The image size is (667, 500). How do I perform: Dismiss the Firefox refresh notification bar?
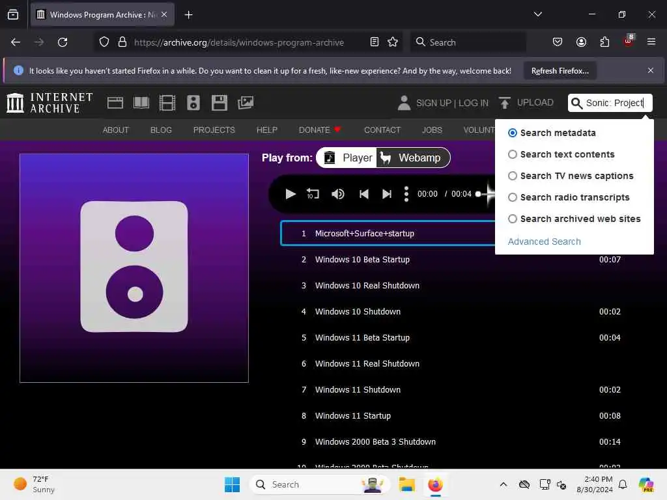(651, 70)
